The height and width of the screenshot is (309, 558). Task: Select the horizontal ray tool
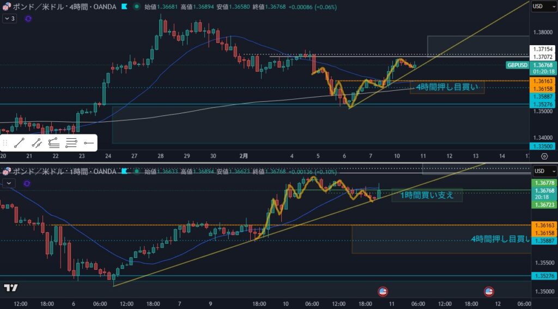pos(88,144)
